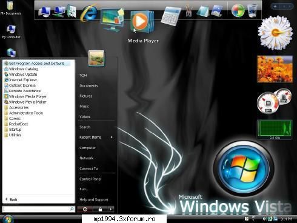This screenshot has width=297, height=223.
Task: Open the first computer icon in the dock
Action: pos(44,12)
